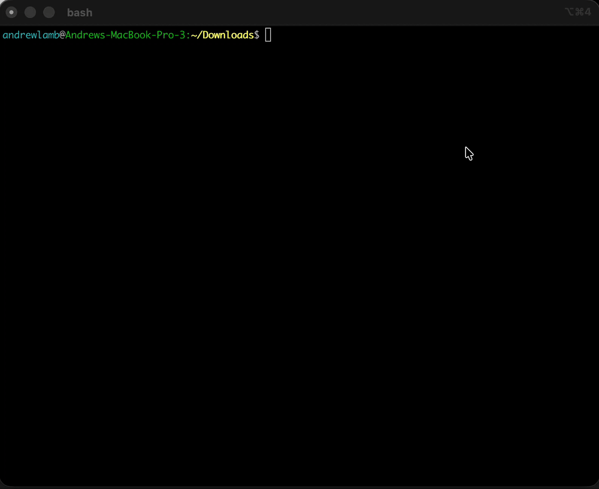Click the andrewlamb username in prompt
The width and height of the screenshot is (599, 489).
(x=31, y=35)
